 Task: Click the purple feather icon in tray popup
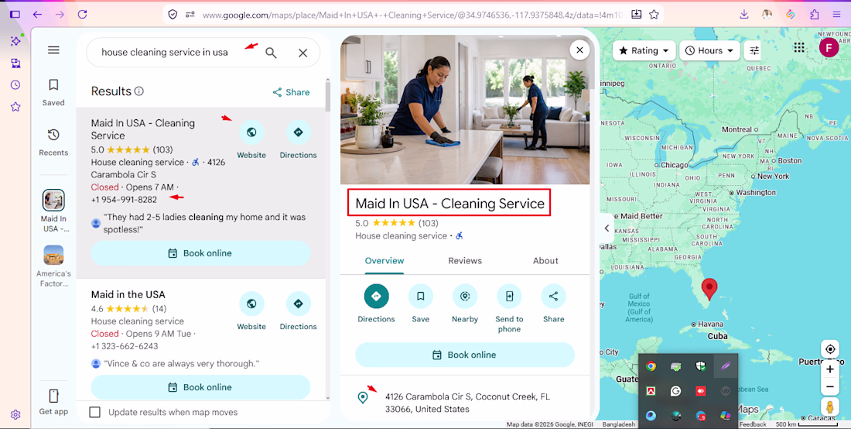click(725, 366)
